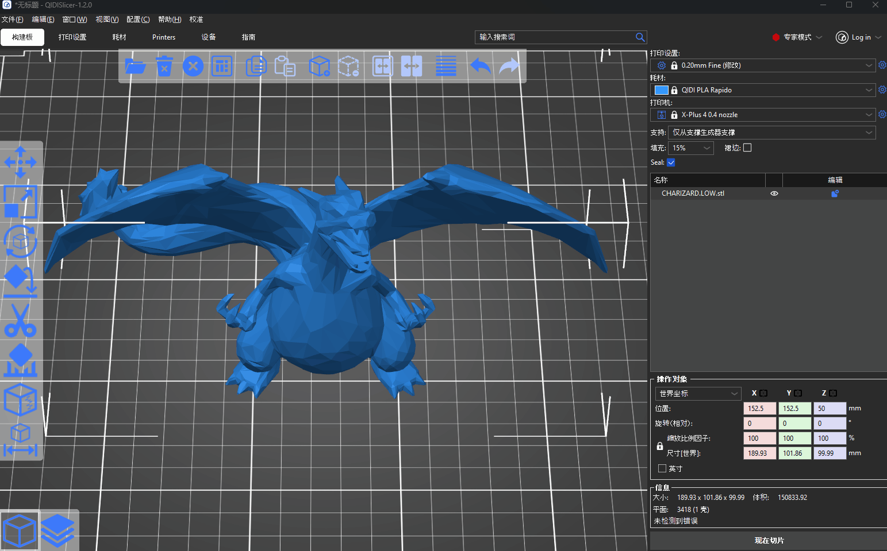Open the variable layer height tool

(x=446, y=67)
